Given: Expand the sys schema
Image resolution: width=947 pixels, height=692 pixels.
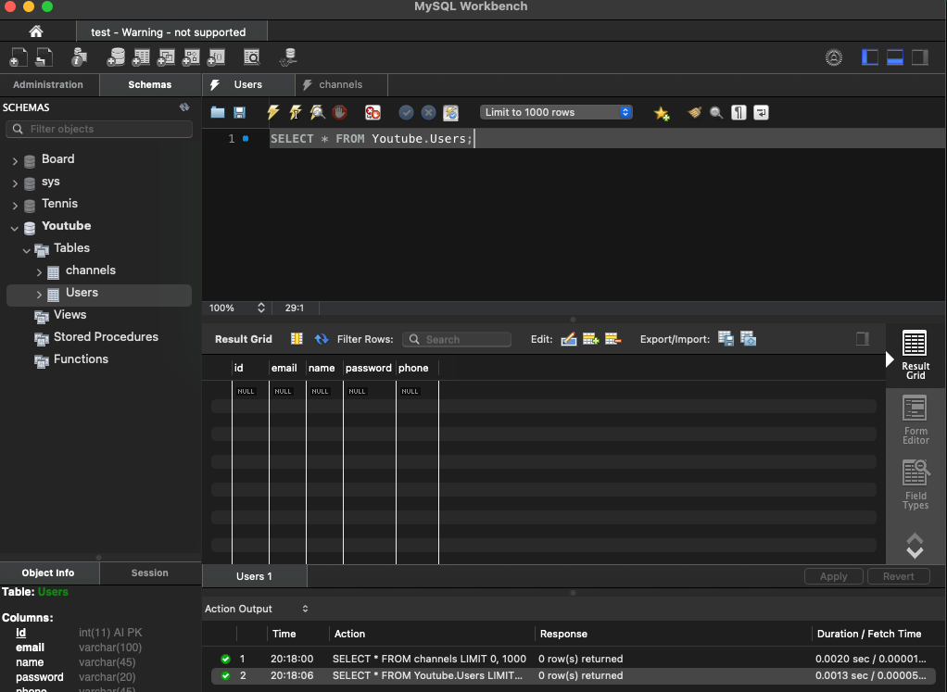Looking at the screenshot, I should point(15,183).
